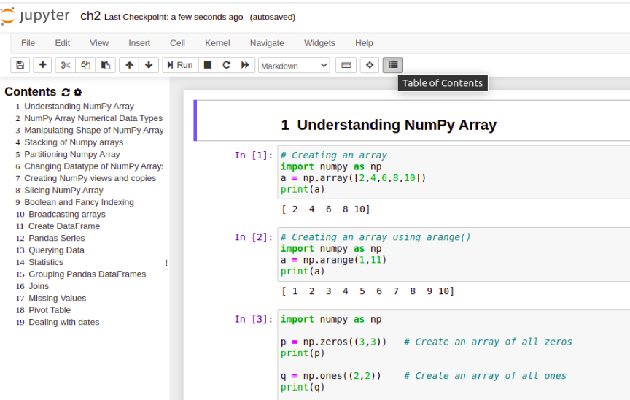Select the In [1] prompt label
This screenshot has height=400, width=630.
click(x=254, y=155)
